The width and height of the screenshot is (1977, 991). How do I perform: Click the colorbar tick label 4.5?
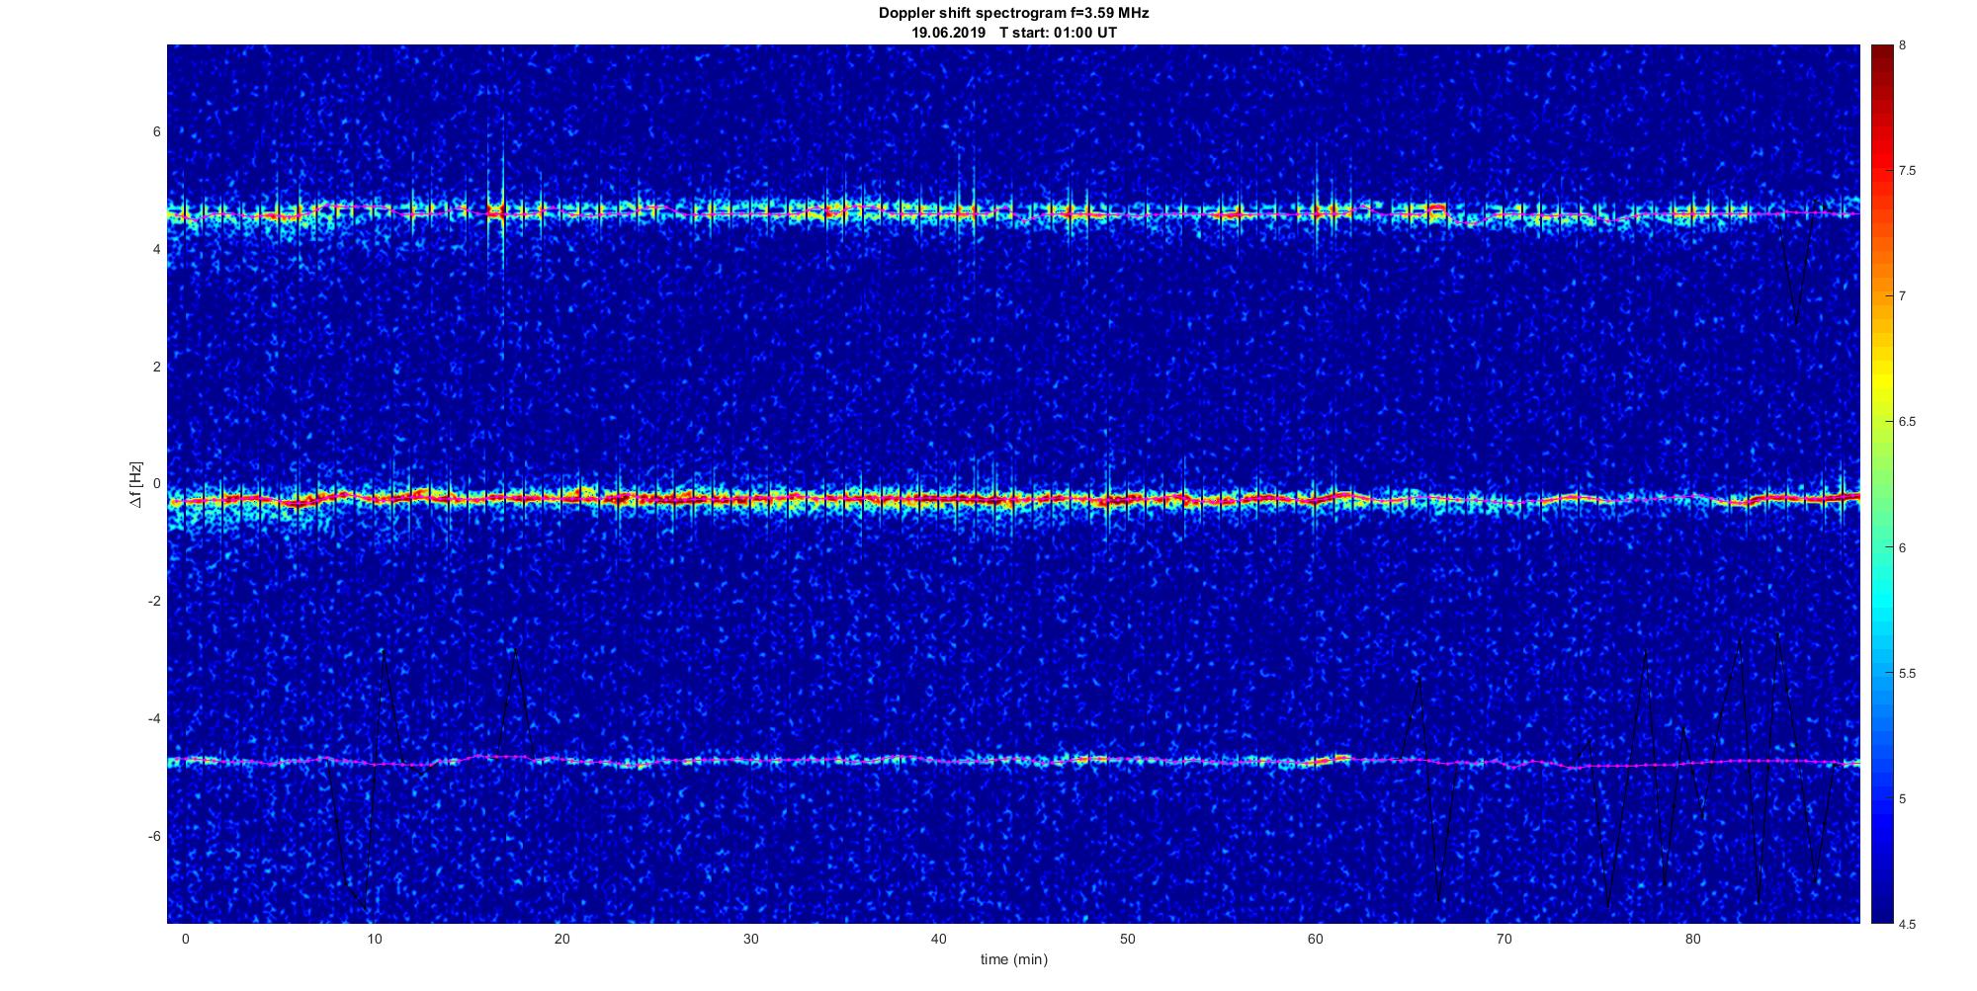pyautogui.click(x=1907, y=924)
